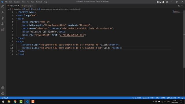Open the Terminal menu
Image resolution: width=185 pixels, height=104 pixels.
tap(39, 2)
